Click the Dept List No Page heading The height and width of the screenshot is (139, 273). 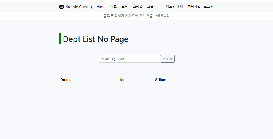click(x=96, y=39)
